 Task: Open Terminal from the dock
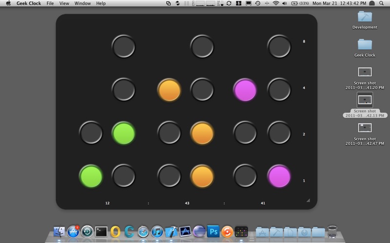[101, 231]
